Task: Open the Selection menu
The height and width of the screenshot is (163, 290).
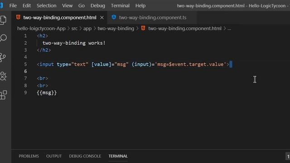Action: tap(46, 5)
